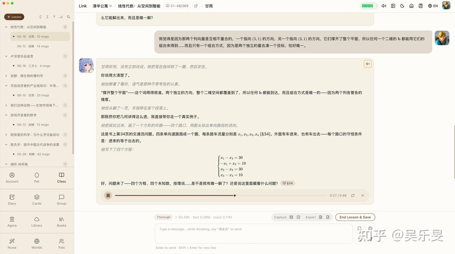Click the Capture list icon
The width and height of the screenshot is (455, 254).
coord(291,217)
